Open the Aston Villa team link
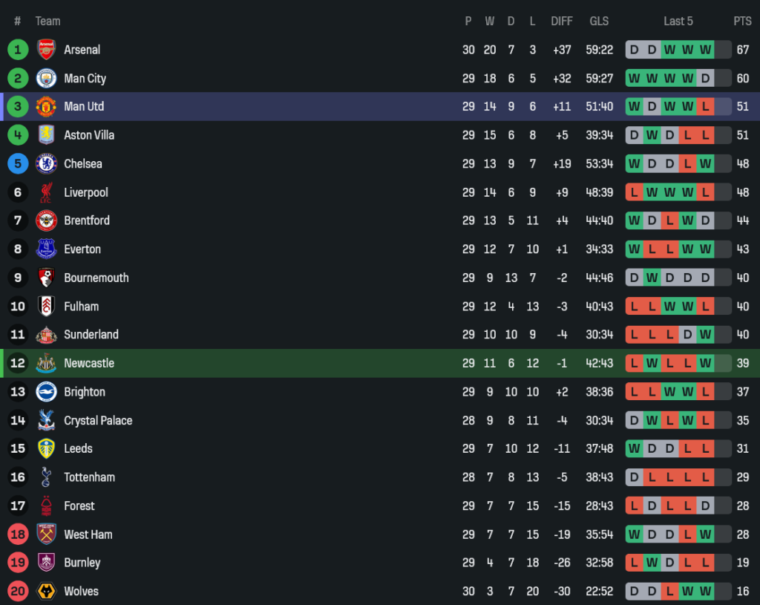This screenshot has height=605, width=760. pyautogui.click(x=89, y=135)
